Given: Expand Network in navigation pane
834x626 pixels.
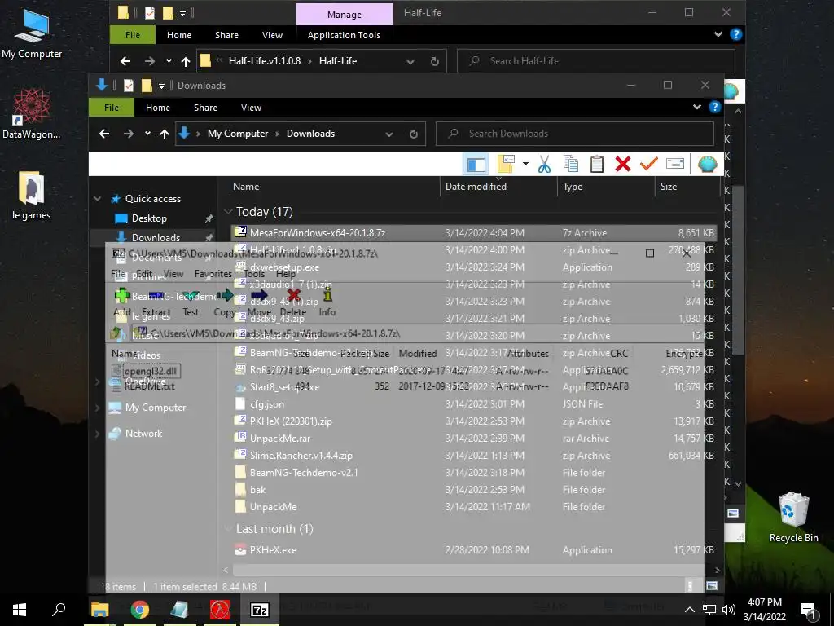Looking at the screenshot, I should tap(98, 434).
